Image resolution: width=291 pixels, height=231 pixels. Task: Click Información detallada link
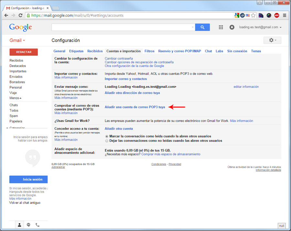click(268, 170)
